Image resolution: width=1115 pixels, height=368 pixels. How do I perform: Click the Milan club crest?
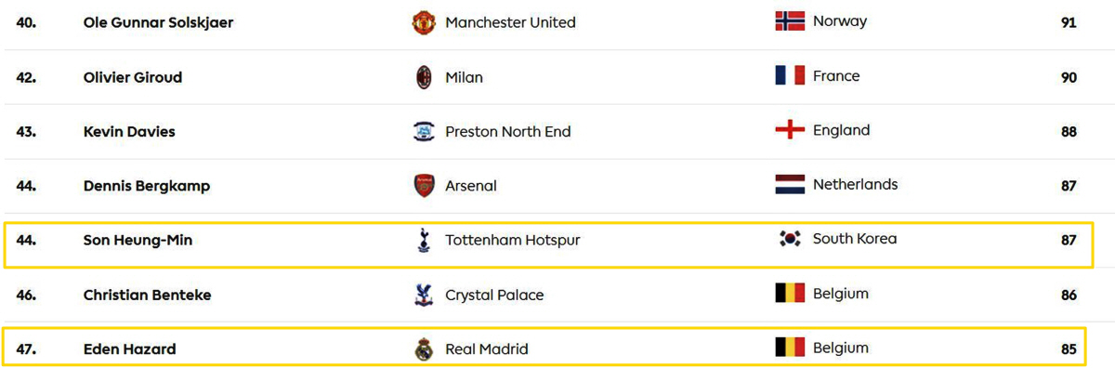point(424,77)
